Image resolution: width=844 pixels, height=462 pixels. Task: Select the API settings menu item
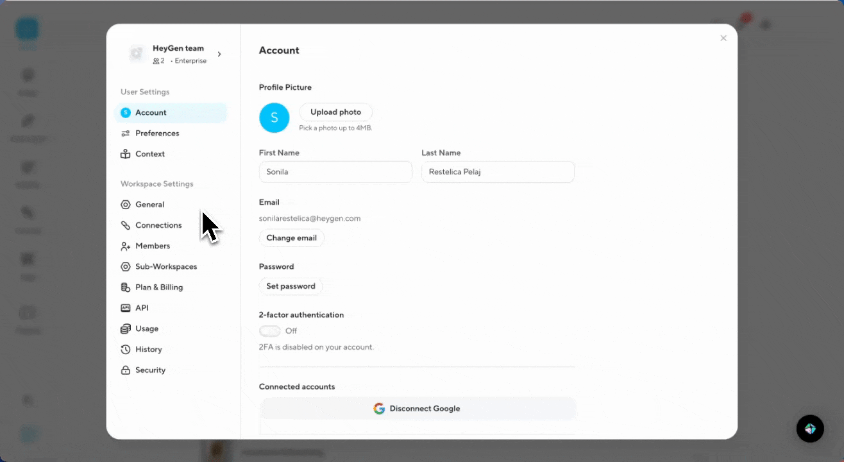pos(142,308)
